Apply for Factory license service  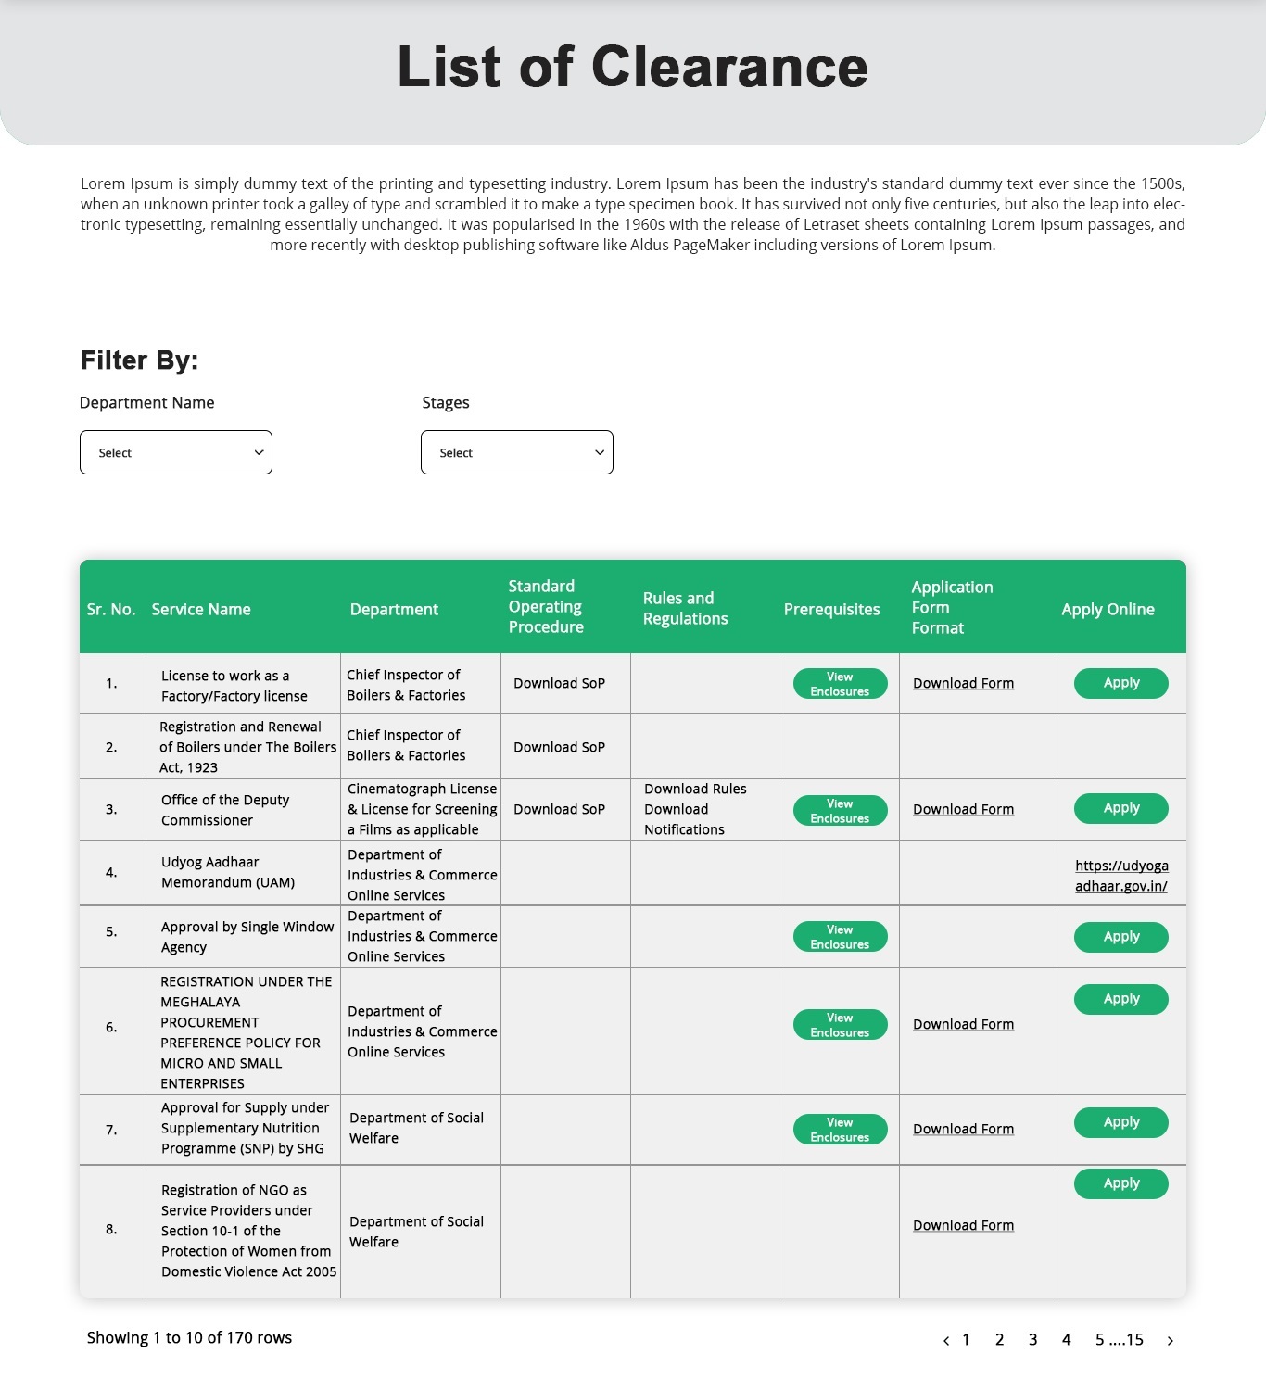coord(1120,683)
